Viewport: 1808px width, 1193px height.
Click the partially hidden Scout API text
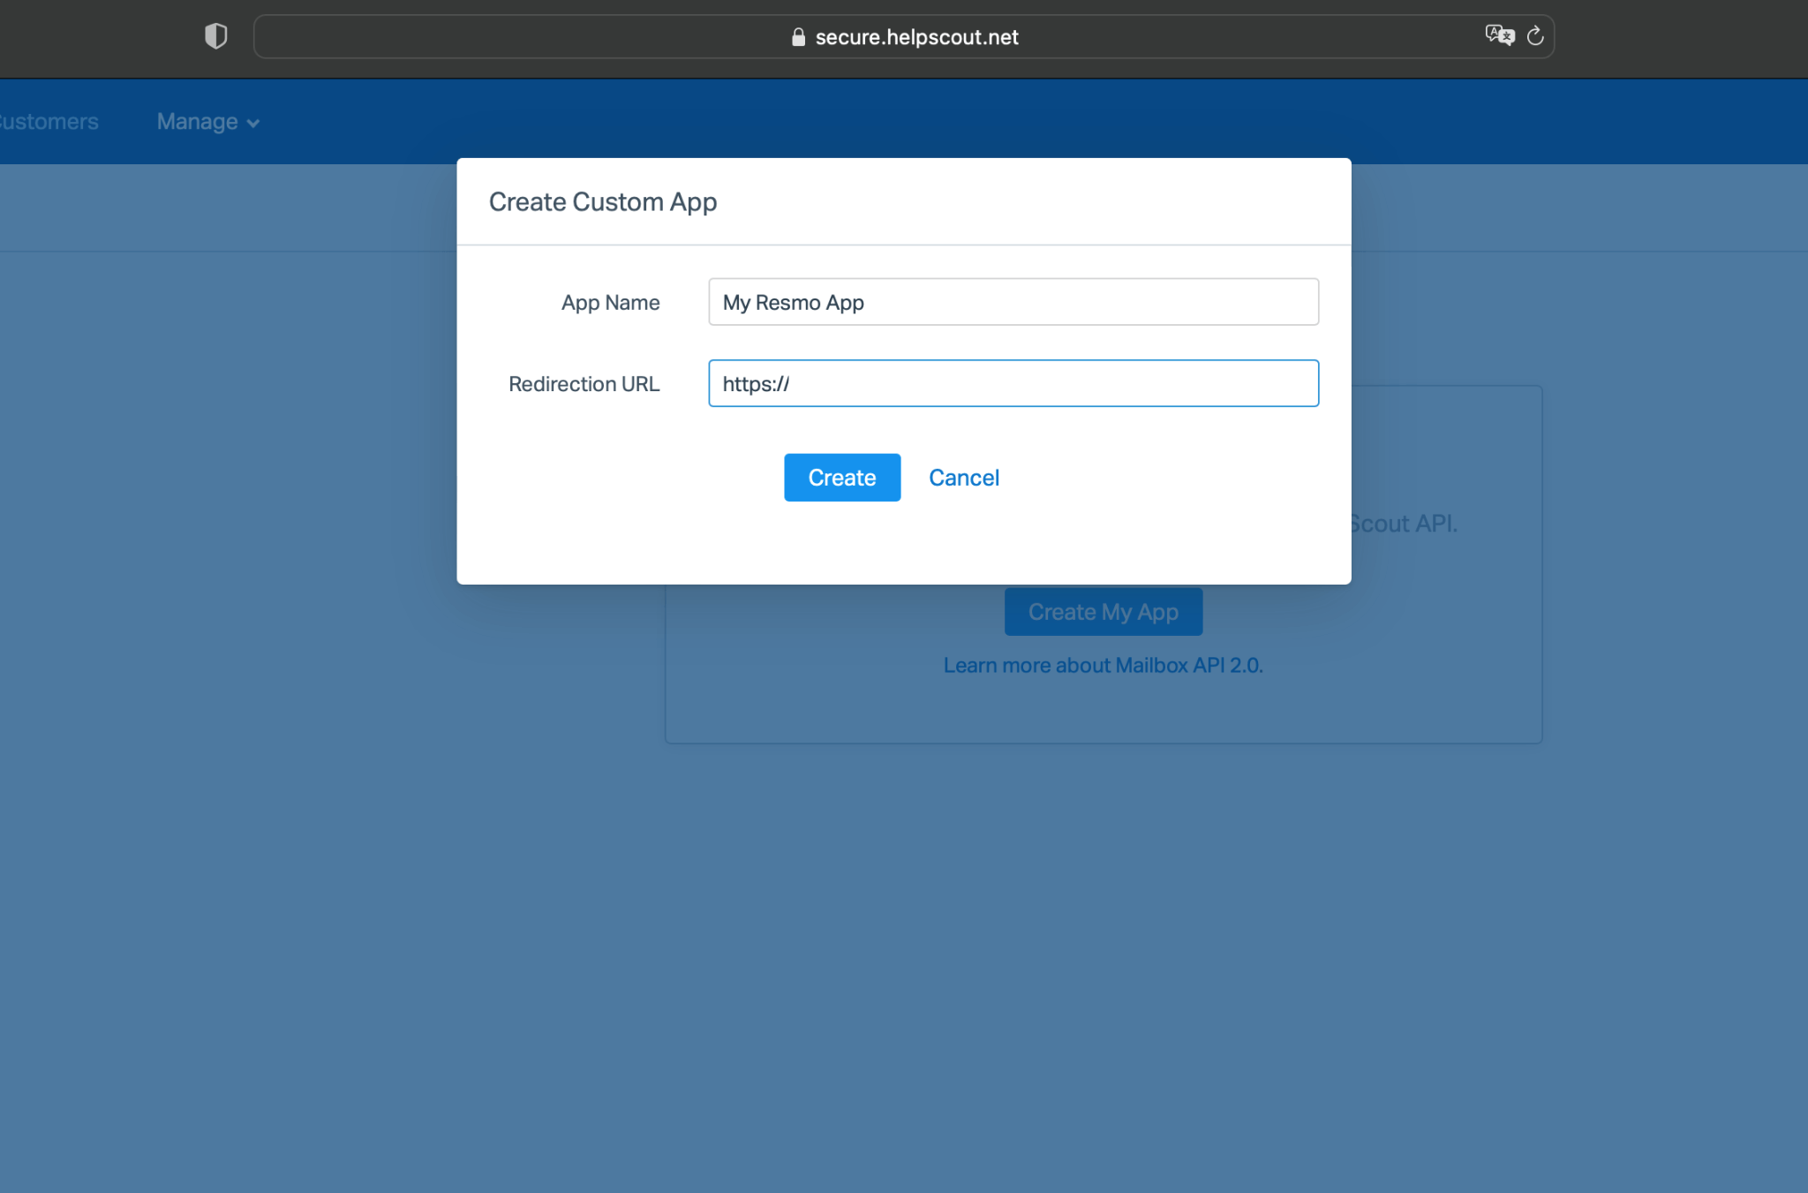(1404, 524)
